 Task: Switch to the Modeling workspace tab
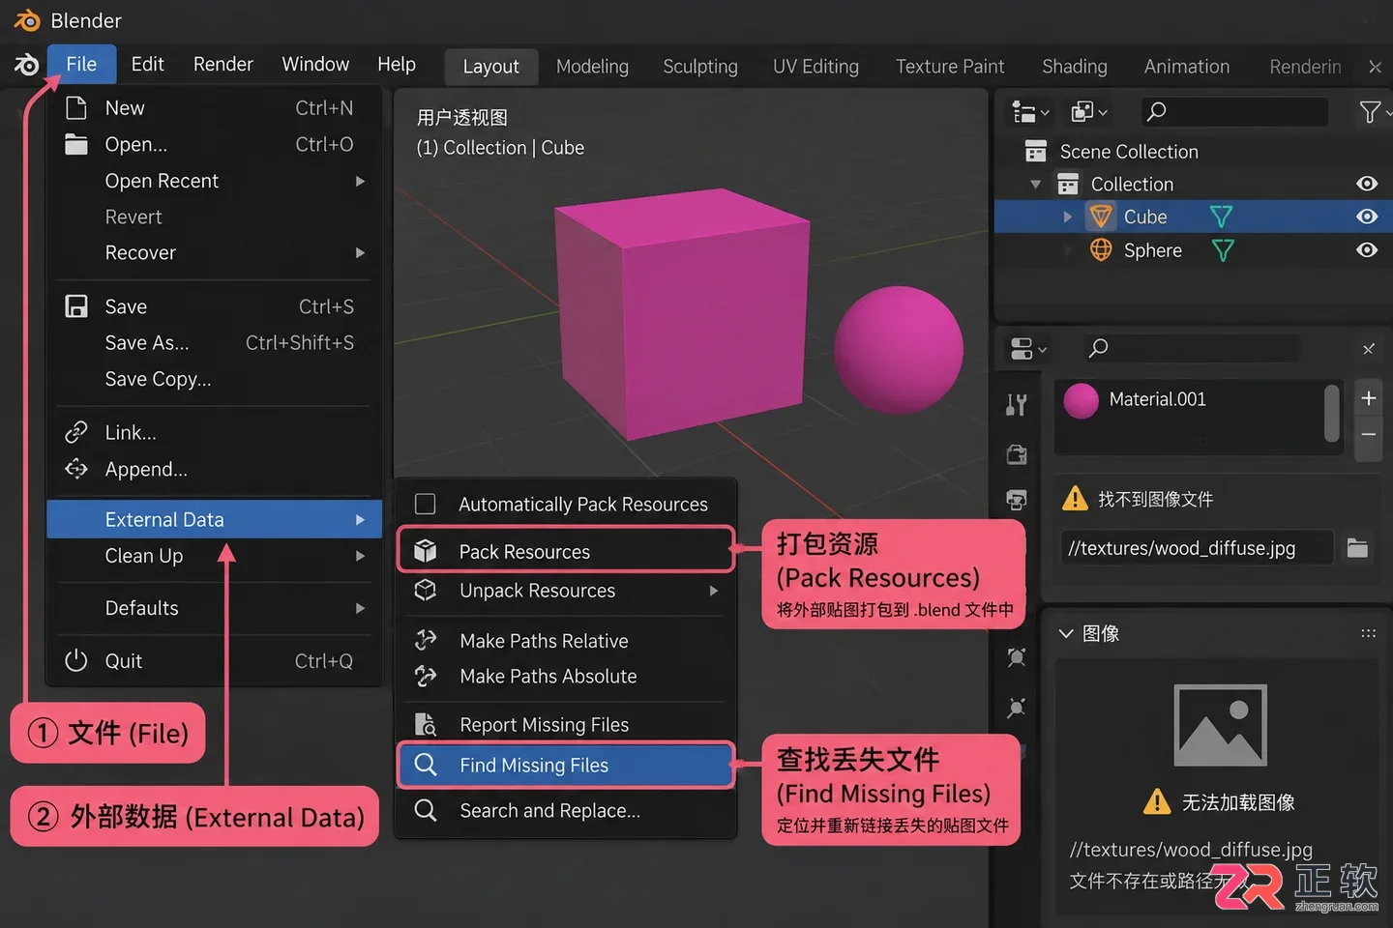click(x=592, y=67)
